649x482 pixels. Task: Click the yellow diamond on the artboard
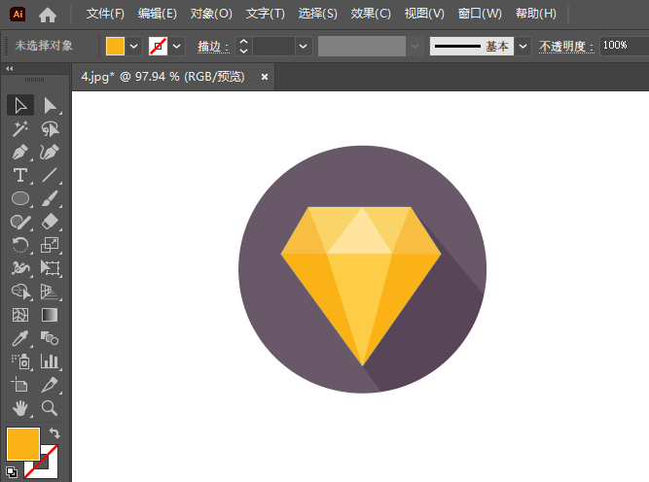click(x=361, y=286)
